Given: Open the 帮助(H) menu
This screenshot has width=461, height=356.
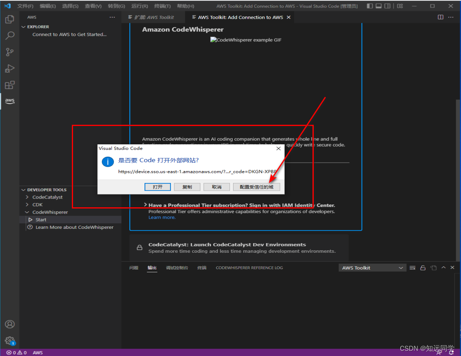Looking at the screenshot, I should (x=186, y=6).
